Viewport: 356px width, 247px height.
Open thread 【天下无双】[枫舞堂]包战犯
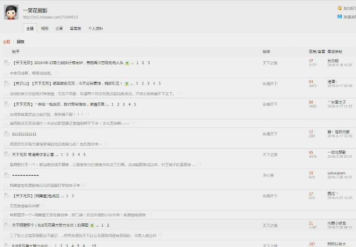[36, 196]
